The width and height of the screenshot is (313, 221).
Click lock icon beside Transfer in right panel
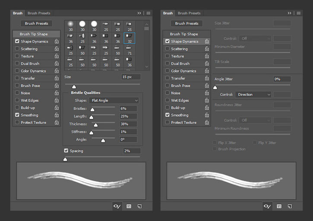click(x=207, y=78)
